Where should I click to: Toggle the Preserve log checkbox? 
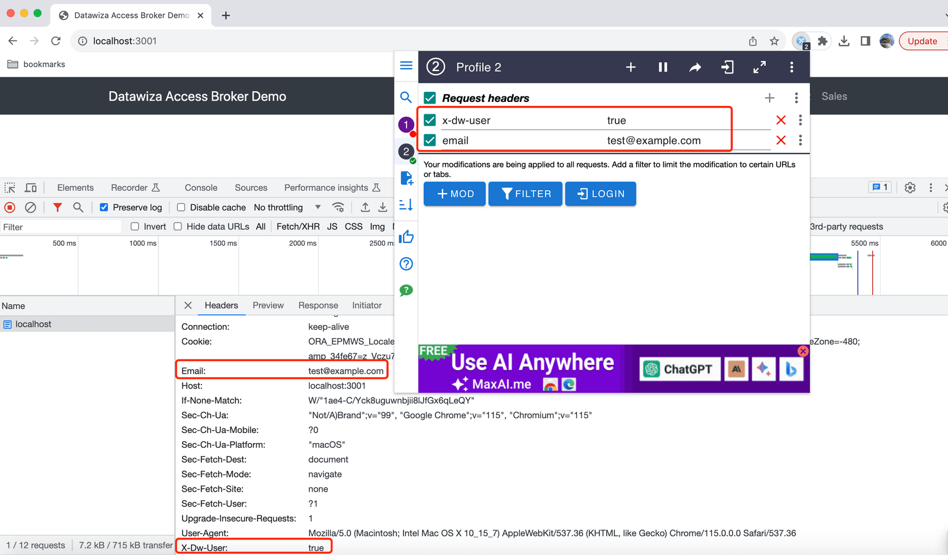104,207
